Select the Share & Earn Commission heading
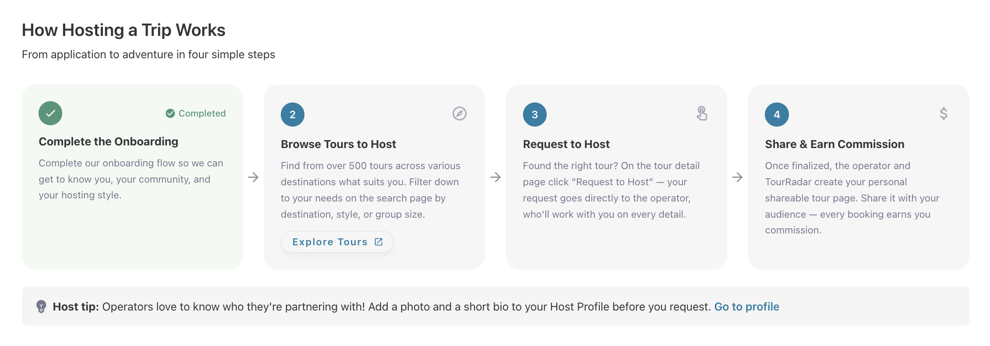 click(x=835, y=144)
